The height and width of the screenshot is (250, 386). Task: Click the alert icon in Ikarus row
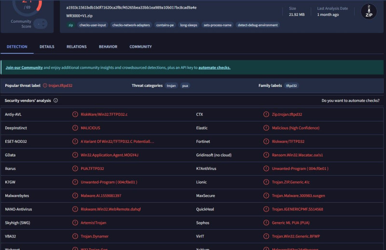tap(75, 168)
